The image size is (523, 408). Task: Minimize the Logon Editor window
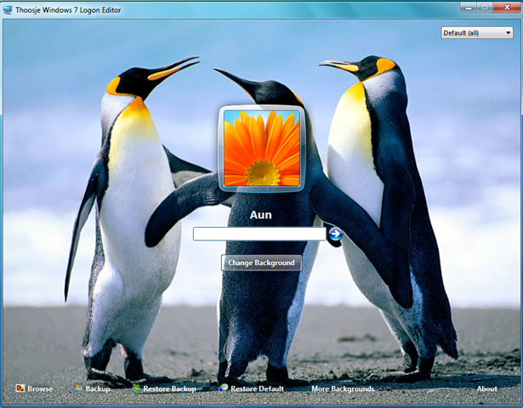[x=469, y=8]
